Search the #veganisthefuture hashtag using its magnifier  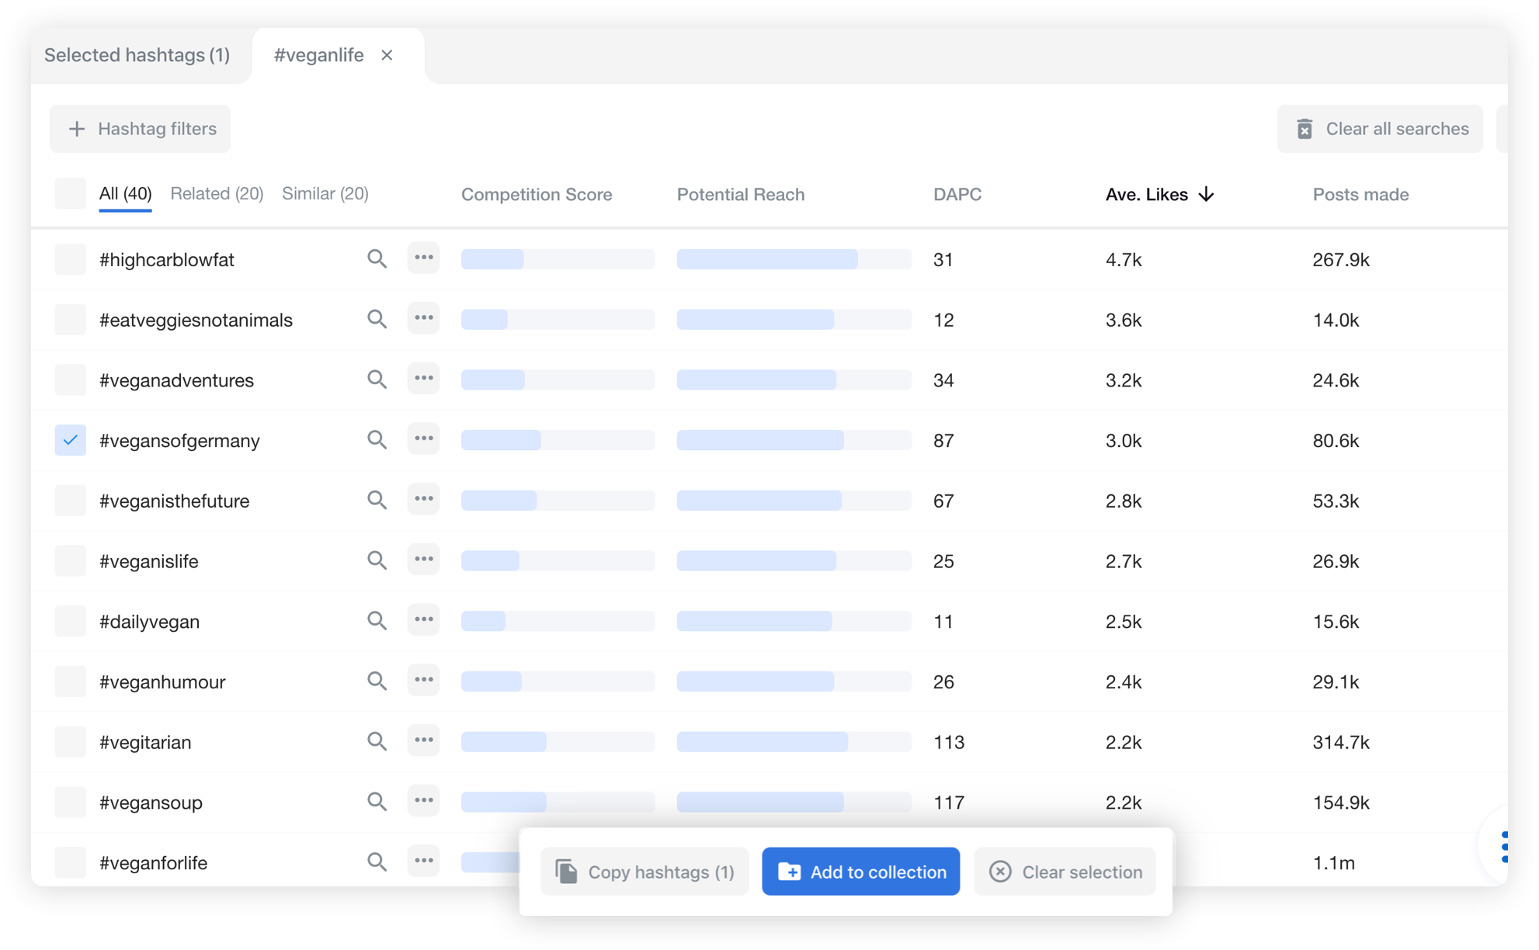click(377, 501)
